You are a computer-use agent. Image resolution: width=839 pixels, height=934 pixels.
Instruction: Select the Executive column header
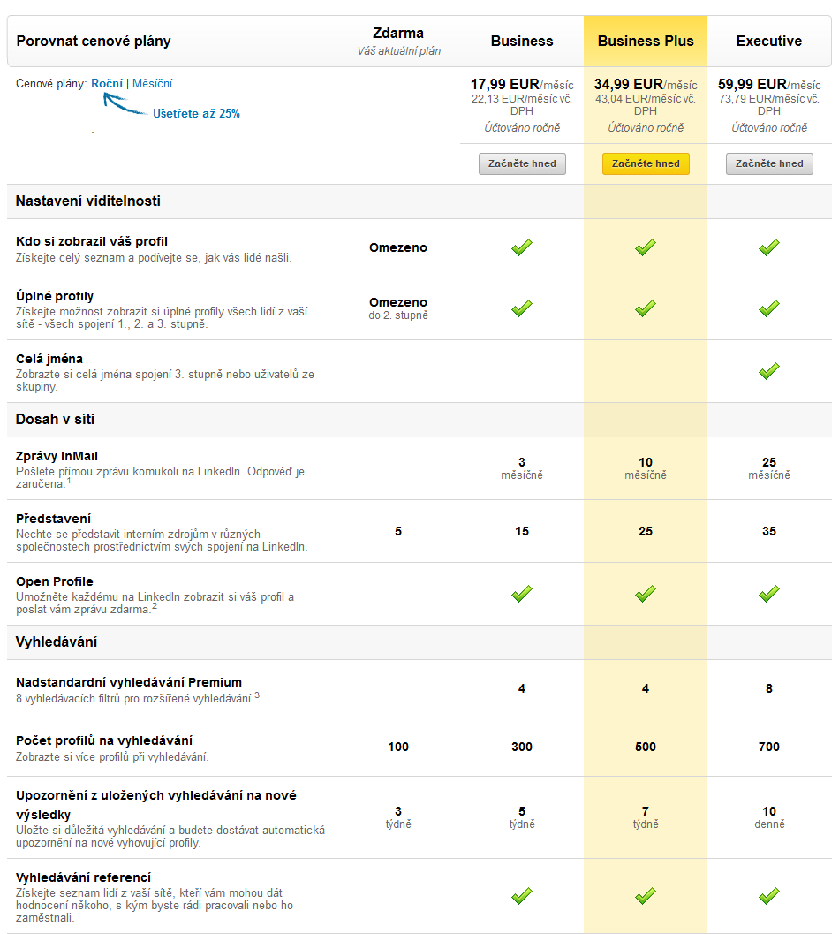point(769,42)
